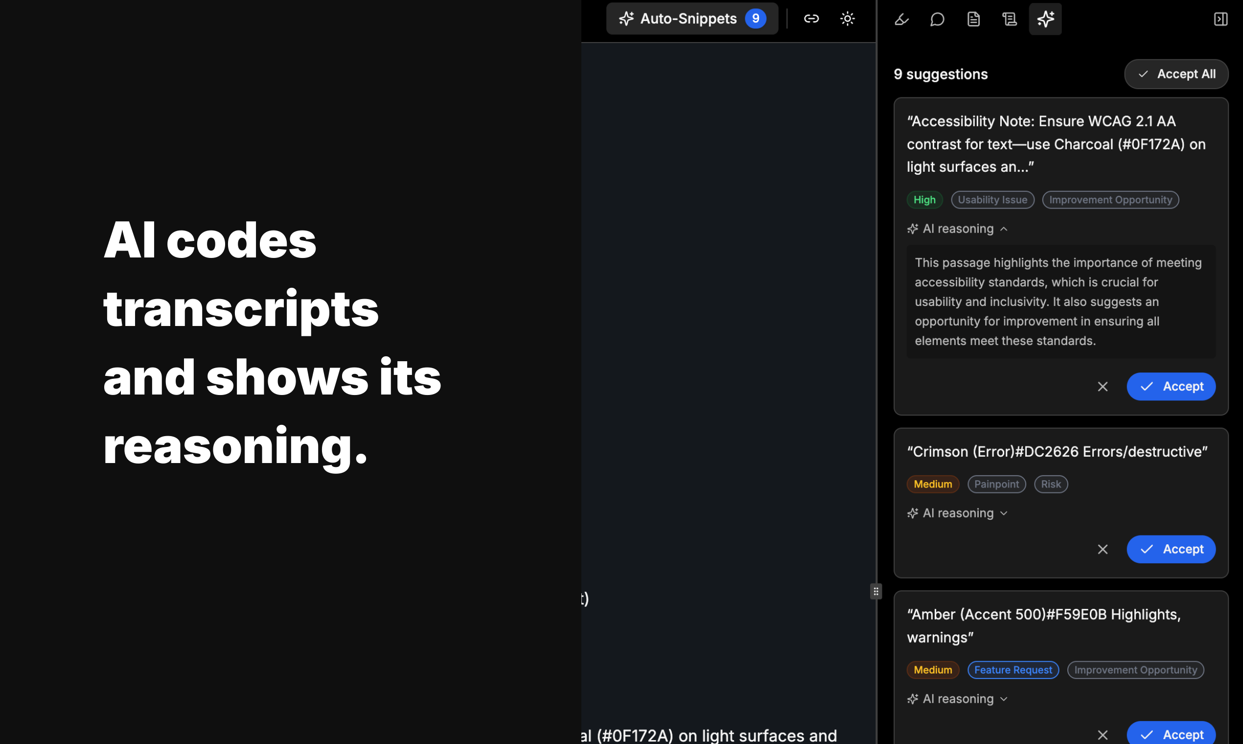Click the Usability Issue tag
Screen dimensions: 1243x744
coord(992,200)
